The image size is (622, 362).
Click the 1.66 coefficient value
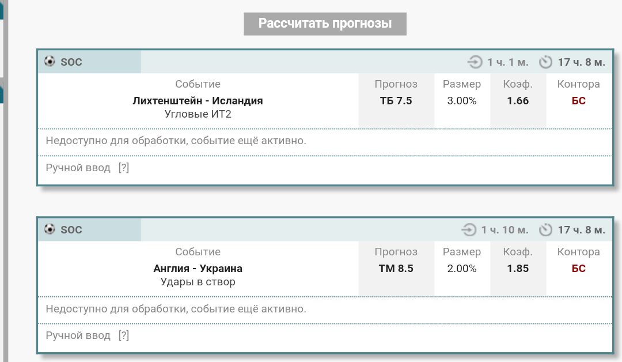[518, 101]
